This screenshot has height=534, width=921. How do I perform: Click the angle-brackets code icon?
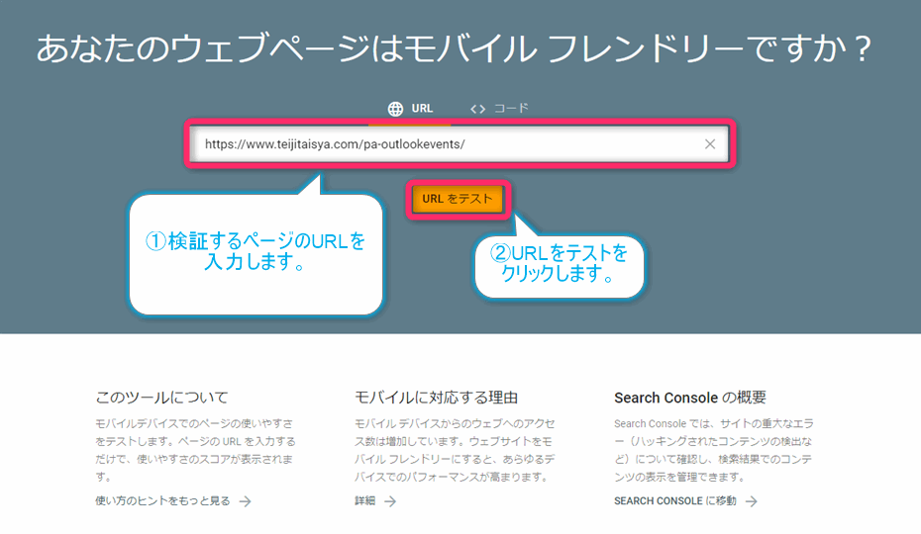tap(477, 109)
